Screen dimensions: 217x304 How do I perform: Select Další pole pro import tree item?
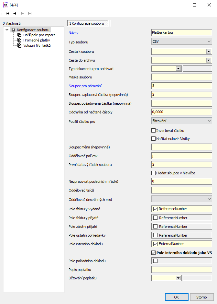(x=39, y=35)
